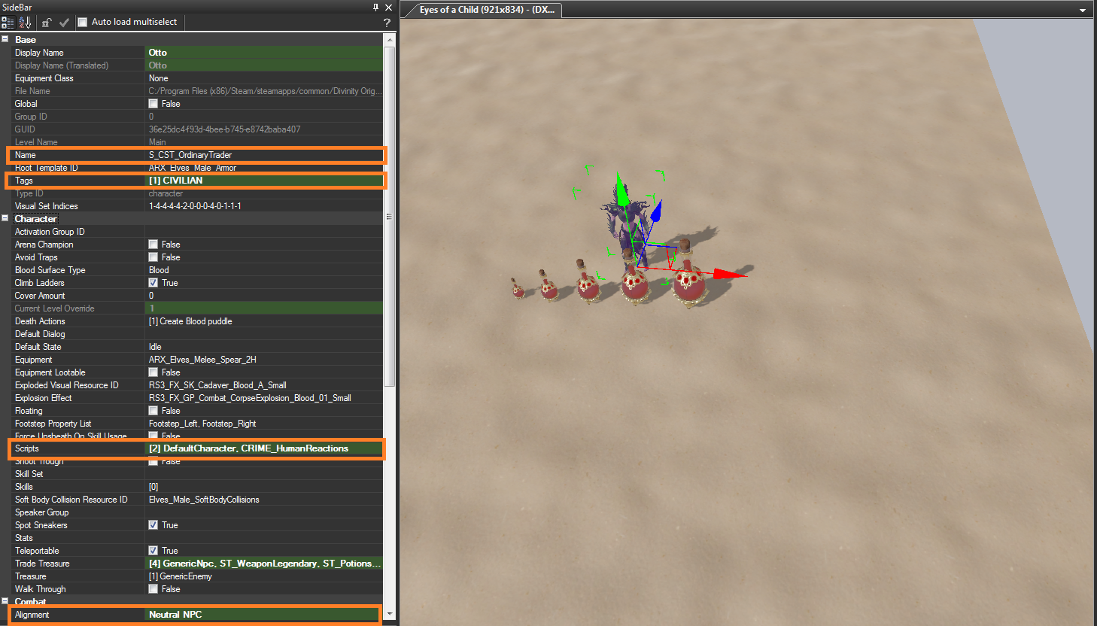Screen dimensions: 1097x626
Task: Open Alignment Neutral NPC value
Action: click(x=264, y=615)
